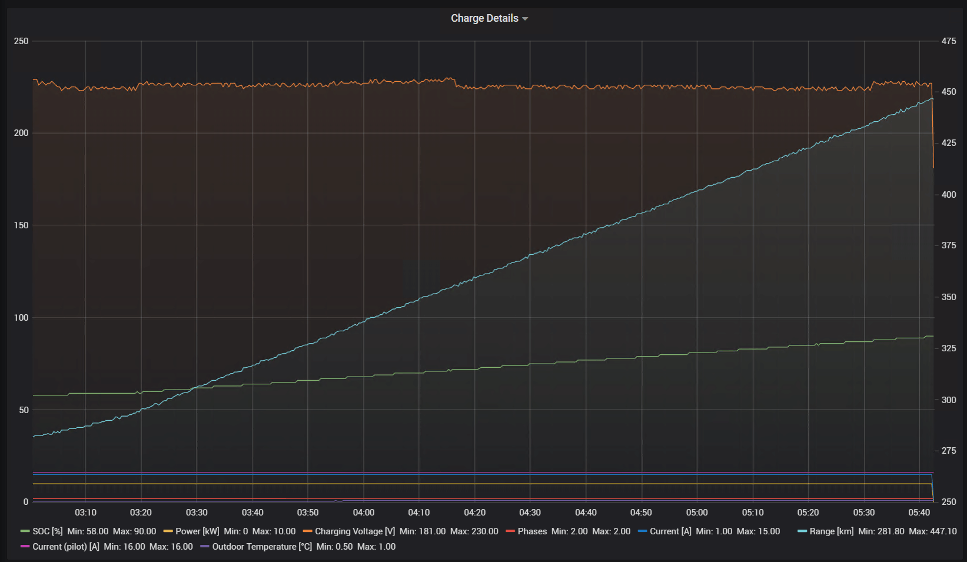
Task: Click the 04:00 time axis label
Action: [x=363, y=513]
